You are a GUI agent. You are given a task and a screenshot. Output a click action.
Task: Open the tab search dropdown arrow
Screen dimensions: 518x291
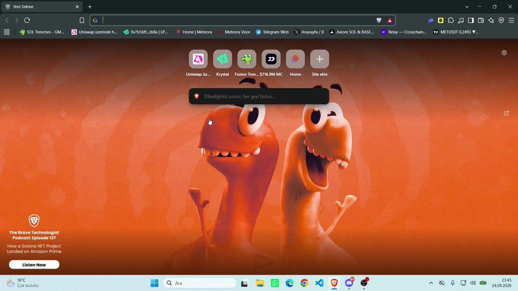(x=467, y=7)
